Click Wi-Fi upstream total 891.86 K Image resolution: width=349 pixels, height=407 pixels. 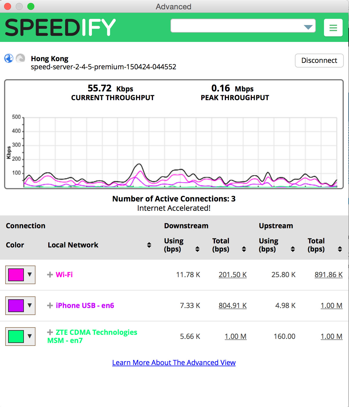click(x=329, y=275)
